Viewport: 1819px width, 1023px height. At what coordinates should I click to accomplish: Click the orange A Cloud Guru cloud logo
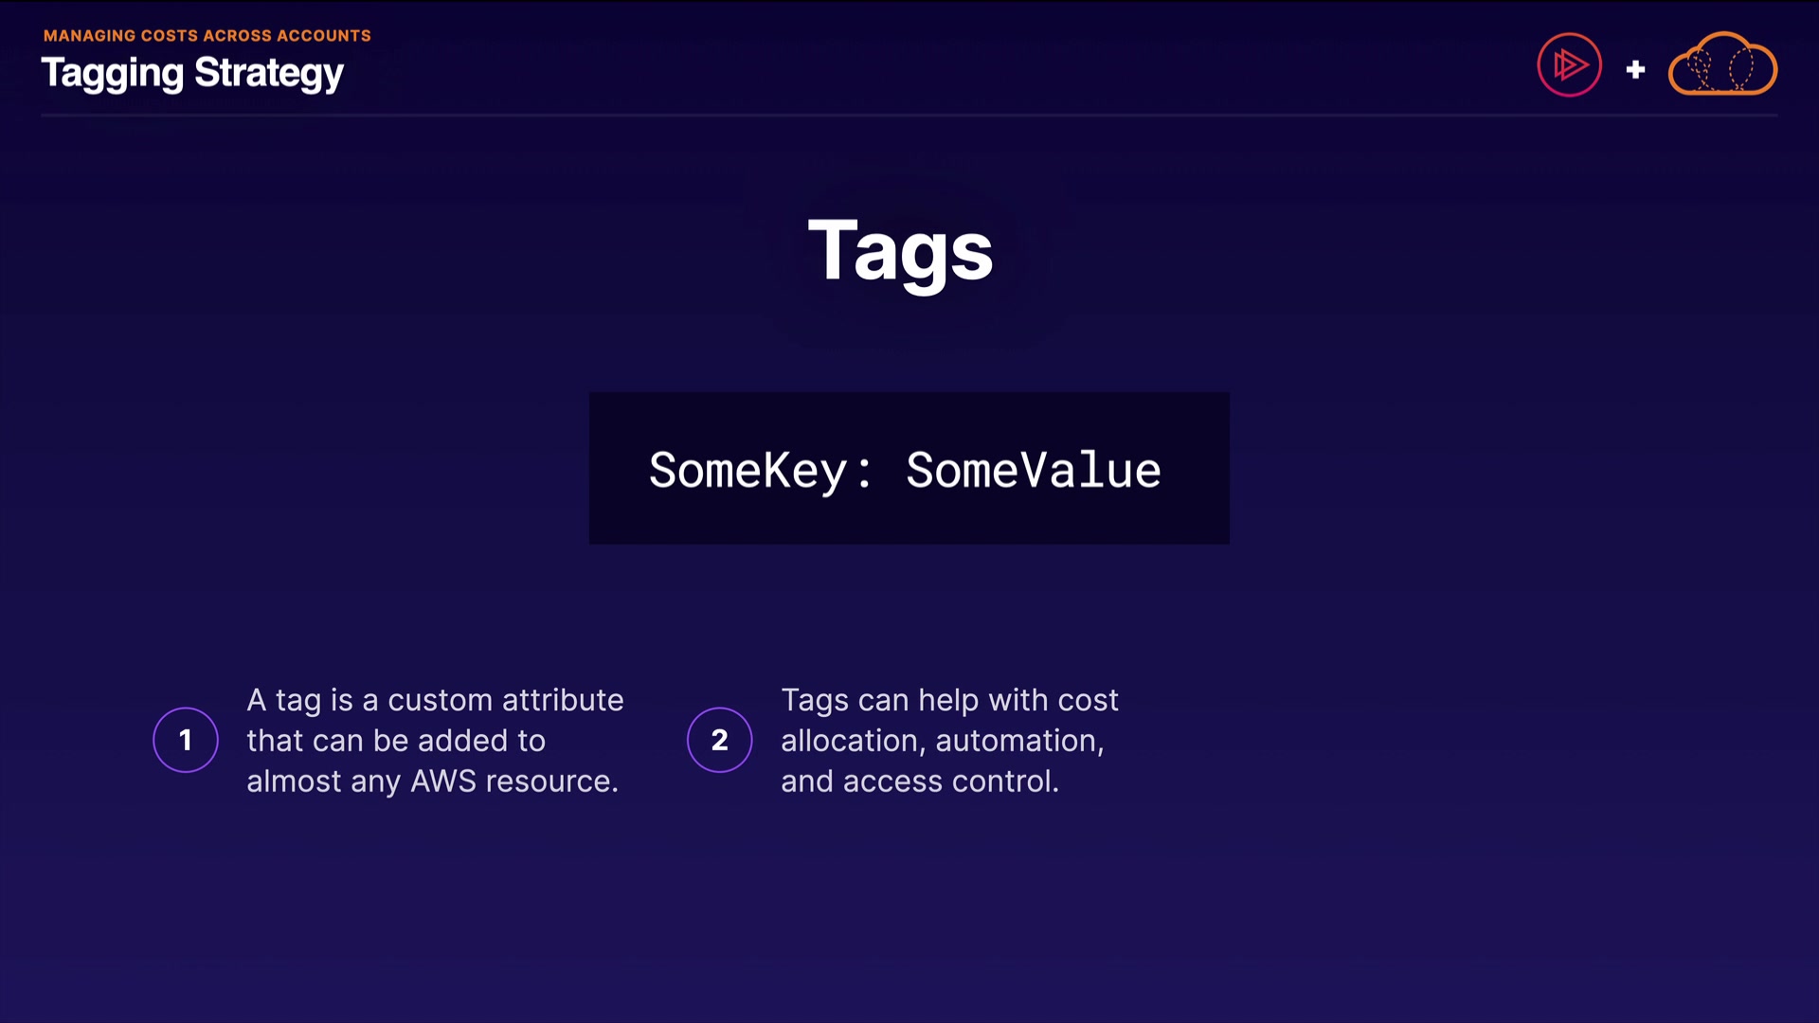[x=1722, y=65]
